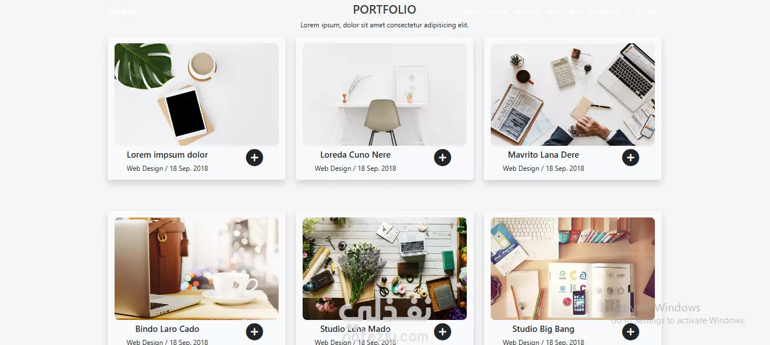Open the coffee cup and leather bag image
Screen dimensions: 770x345
197,269
